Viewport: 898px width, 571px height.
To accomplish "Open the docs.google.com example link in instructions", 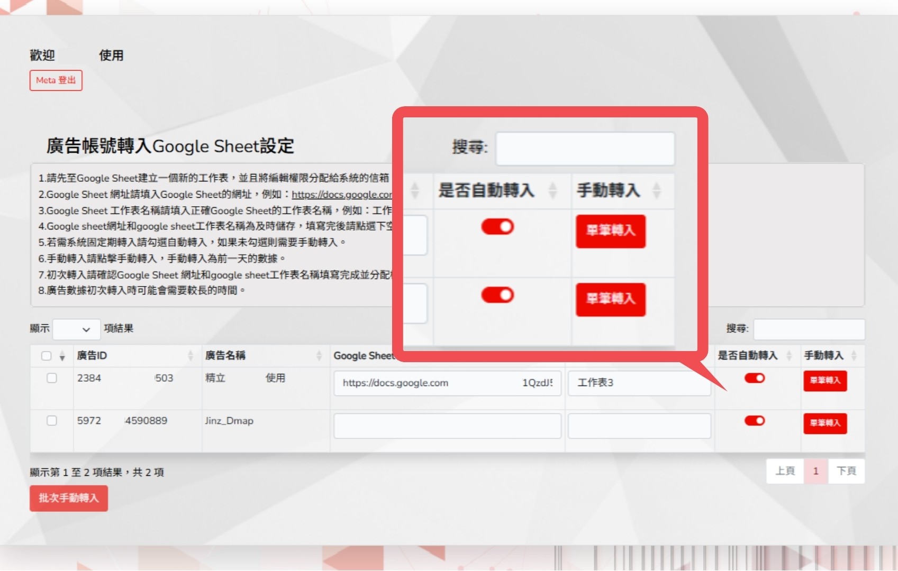I will tap(341, 195).
